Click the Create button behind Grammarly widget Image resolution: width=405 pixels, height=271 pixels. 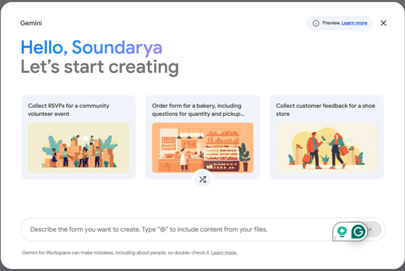(x=373, y=229)
